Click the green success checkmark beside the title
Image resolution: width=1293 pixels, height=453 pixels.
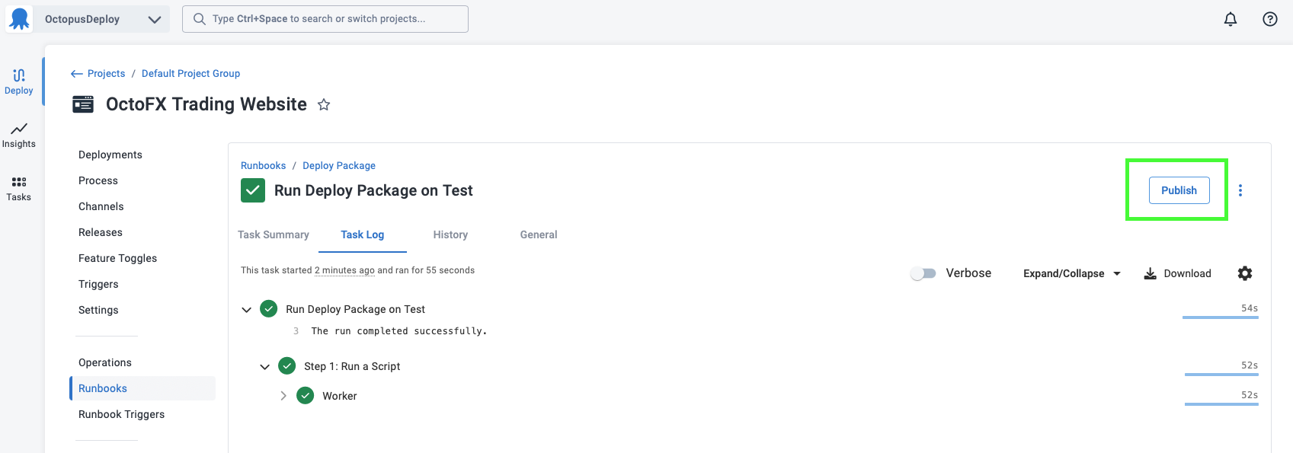click(x=253, y=190)
